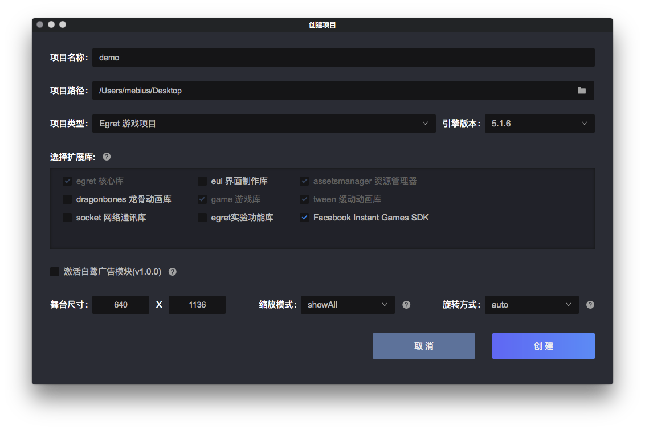The height and width of the screenshot is (430, 645).
Task: Enable the egret实验功能库 option
Action: [202, 217]
